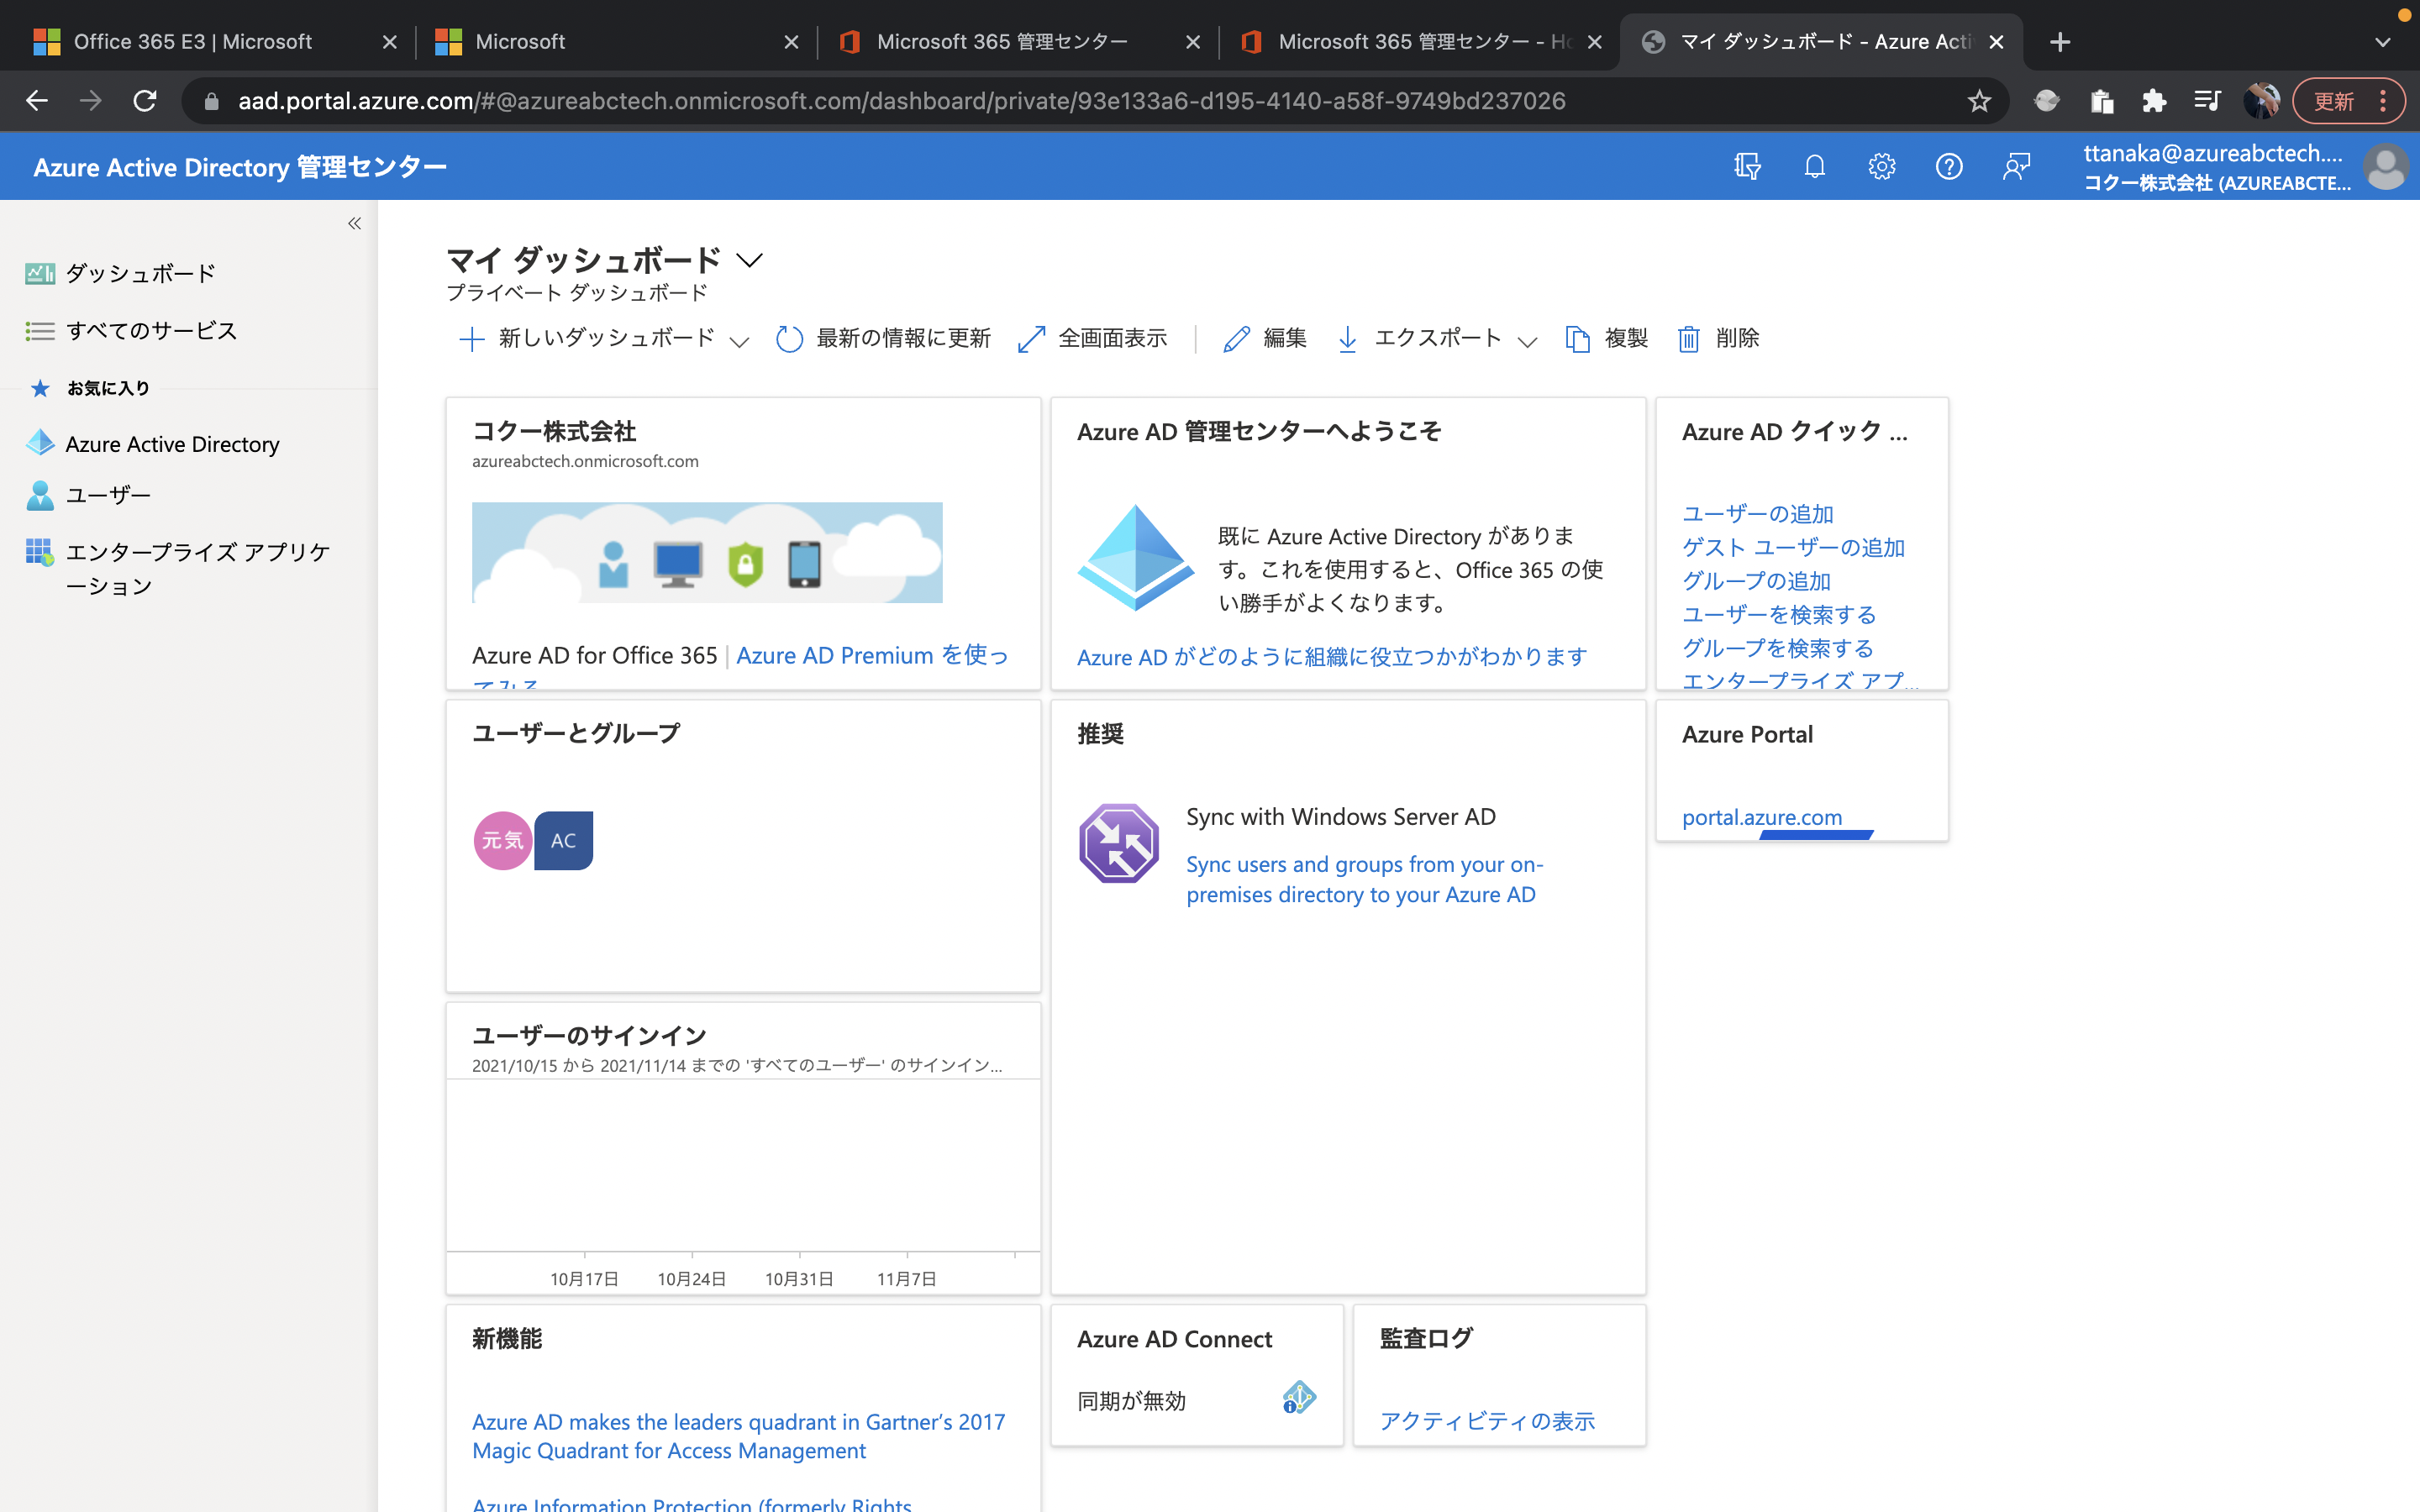This screenshot has height=1512, width=2420.
Task: Open the notifications bell icon
Action: click(x=1814, y=166)
